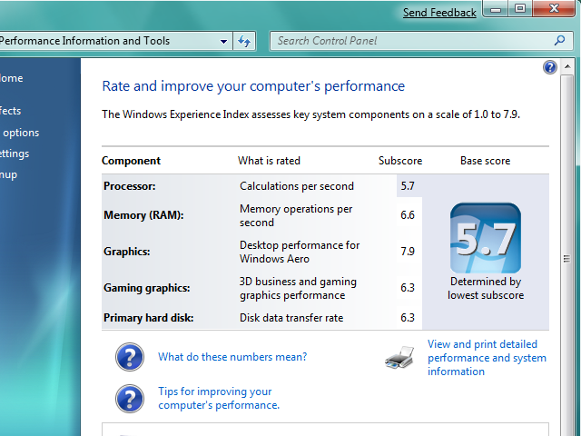Select the Gaming graphics subscore 6.3
This screenshot has height=436, width=581.
click(408, 288)
